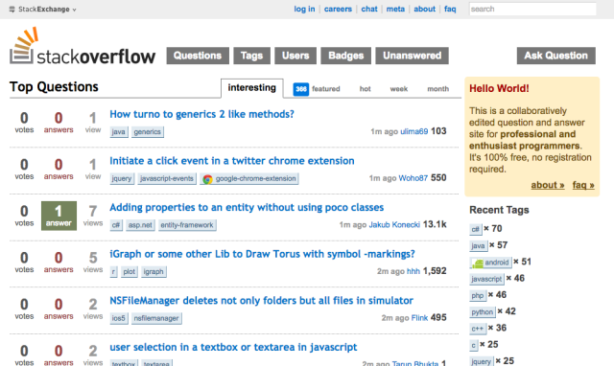Click the 13.1k reputation score text
This screenshot has height=366, width=614.
pos(435,224)
